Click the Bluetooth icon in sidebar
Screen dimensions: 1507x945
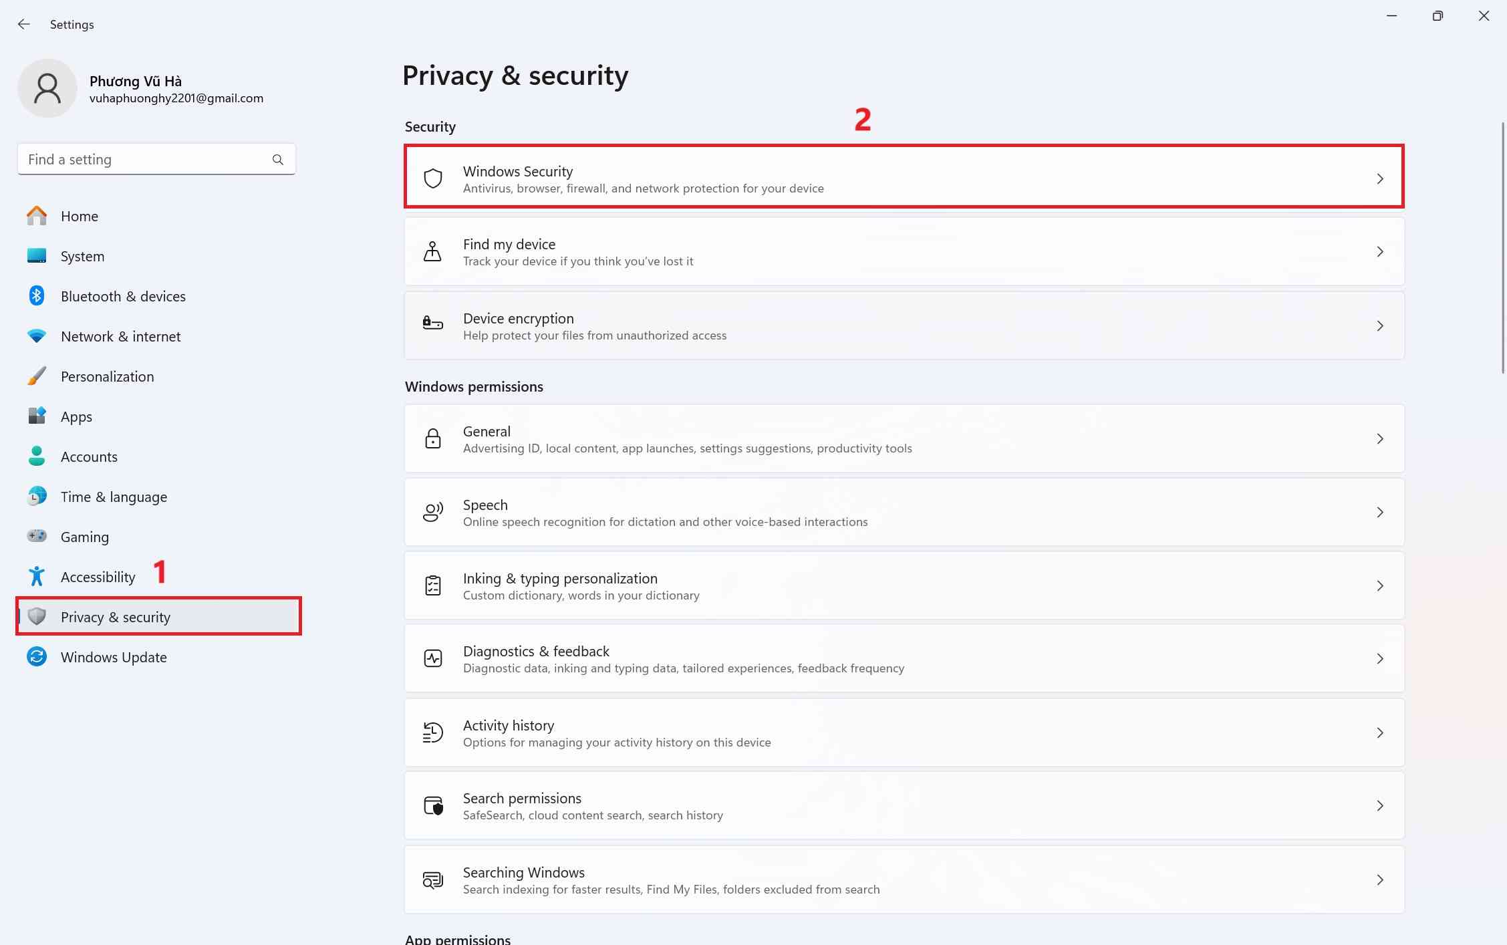click(x=37, y=296)
